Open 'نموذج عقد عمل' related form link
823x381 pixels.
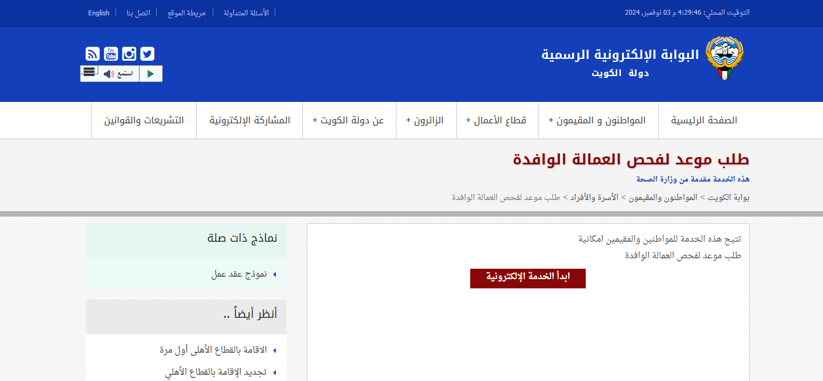239,274
